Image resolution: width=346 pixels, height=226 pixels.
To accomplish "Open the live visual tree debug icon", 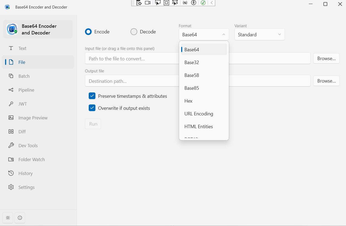I will coord(139,3).
